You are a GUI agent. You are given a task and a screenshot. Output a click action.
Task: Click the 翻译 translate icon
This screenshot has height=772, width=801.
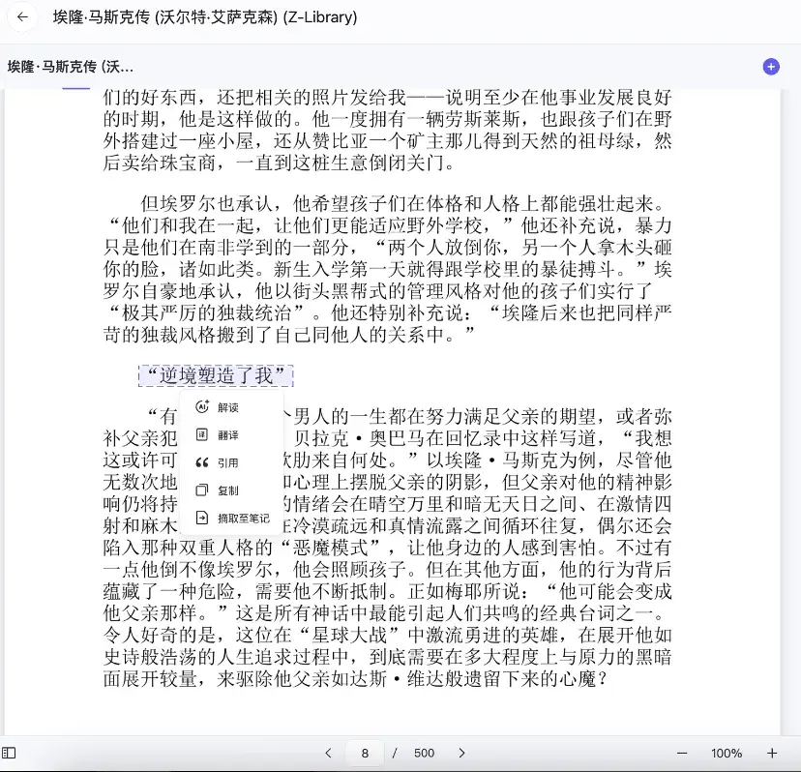pyautogui.click(x=200, y=434)
